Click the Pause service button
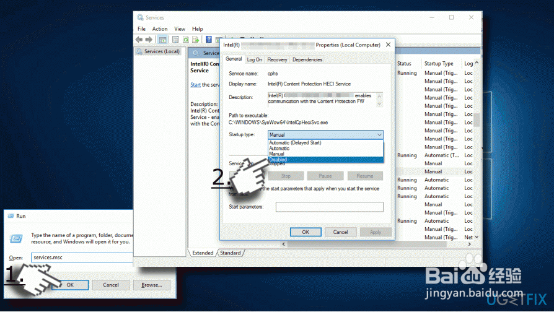This screenshot has height=312, width=554. (x=325, y=176)
